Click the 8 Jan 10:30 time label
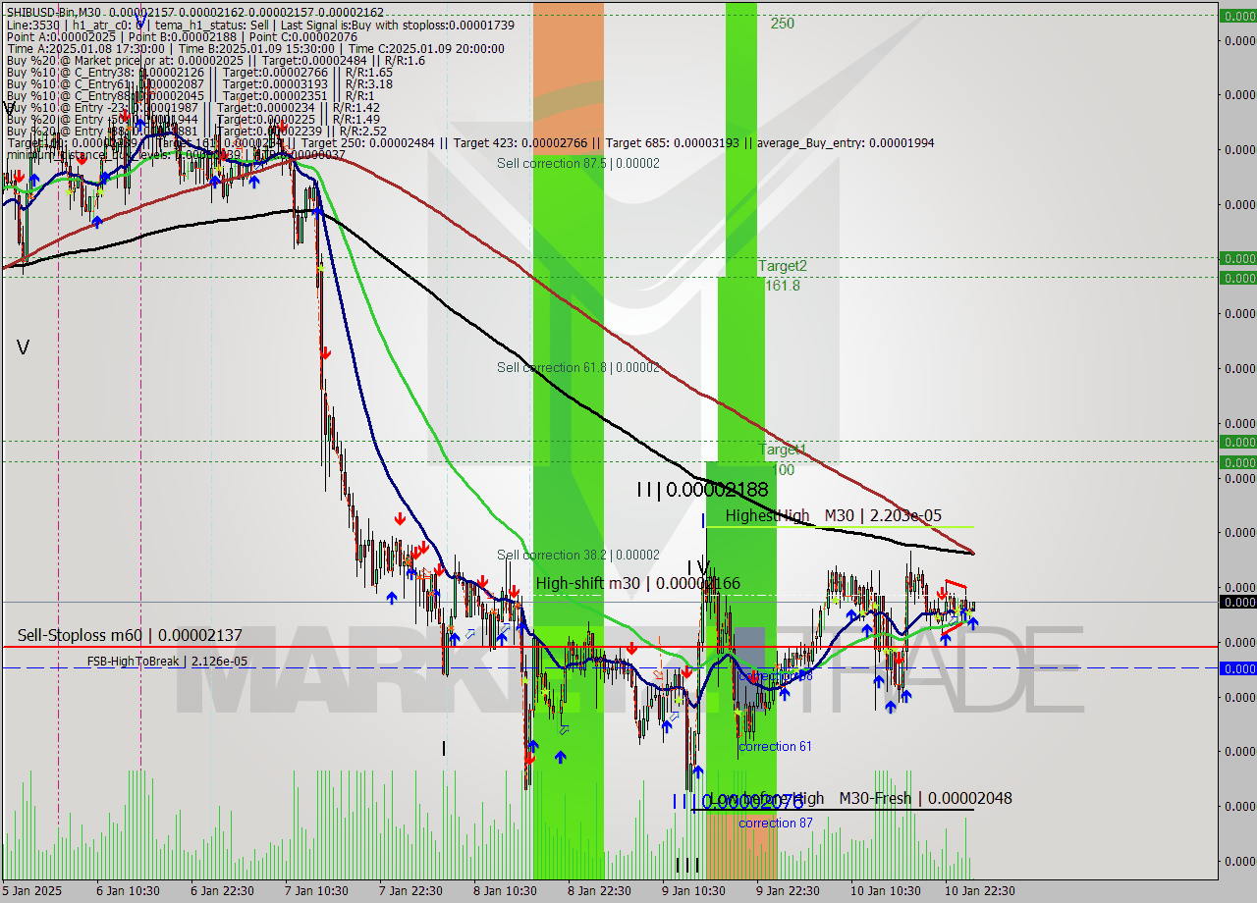Screen dimensions: 1257x903 (505, 891)
